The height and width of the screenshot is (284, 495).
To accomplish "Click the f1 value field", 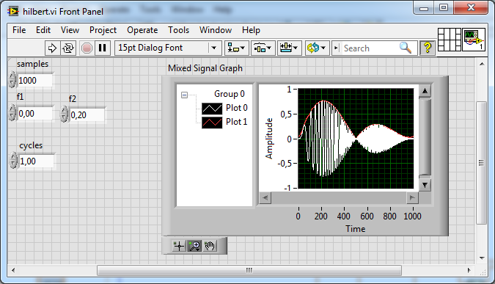I will pyautogui.click(x=34, y=114).
